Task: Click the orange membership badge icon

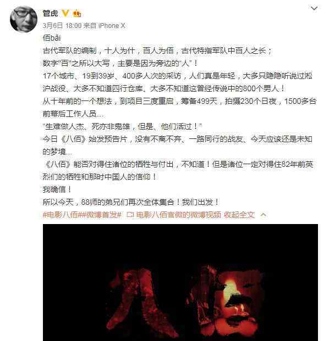Action: [76, 14]
